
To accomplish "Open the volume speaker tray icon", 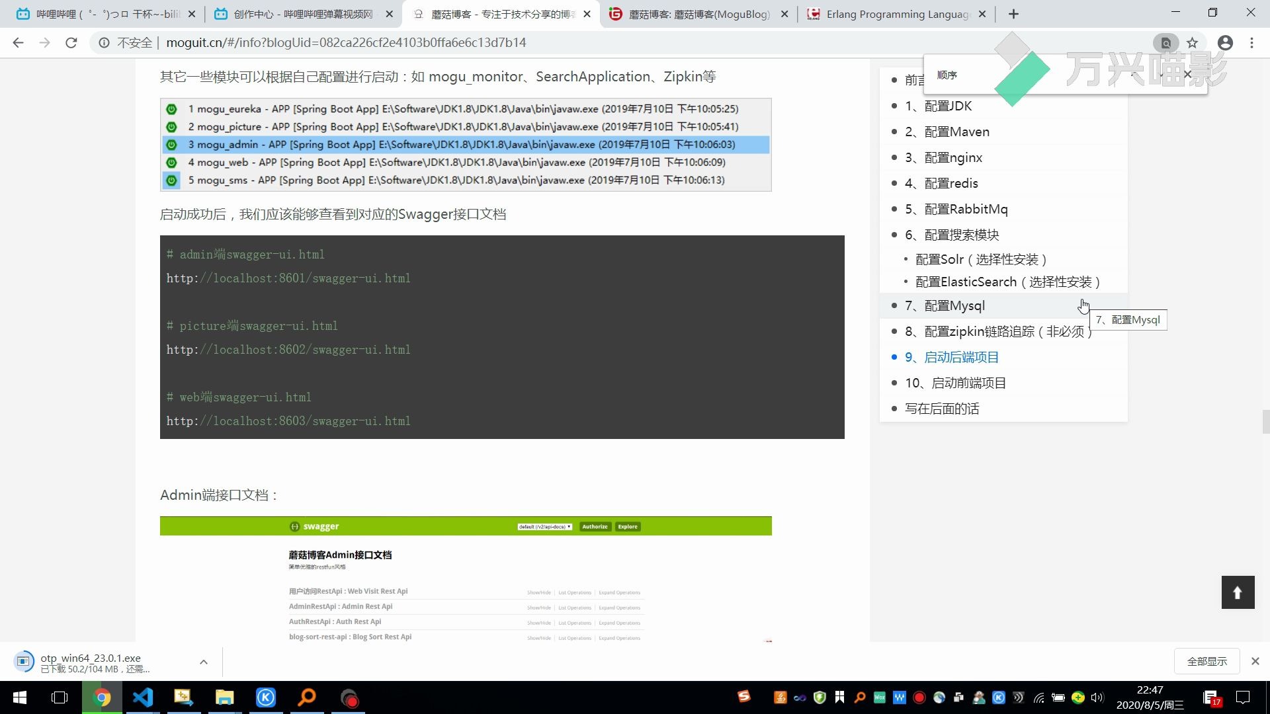I will click(x=1098, y=697).
